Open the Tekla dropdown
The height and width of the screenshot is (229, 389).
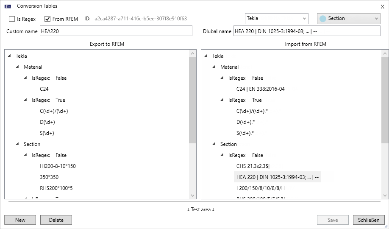[276, 19]
